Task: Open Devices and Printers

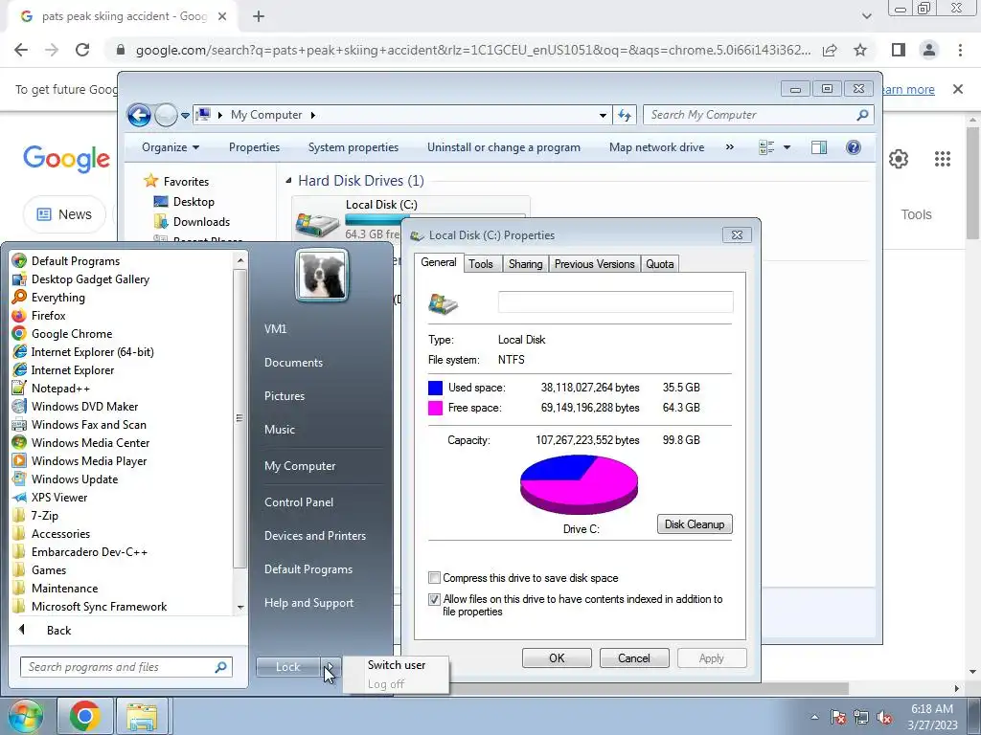Action: point(314,536)
